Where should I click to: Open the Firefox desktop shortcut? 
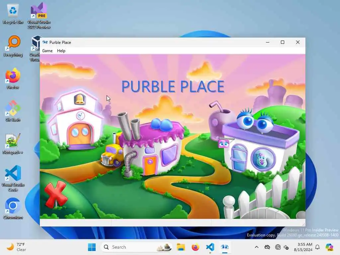point(13,79)
